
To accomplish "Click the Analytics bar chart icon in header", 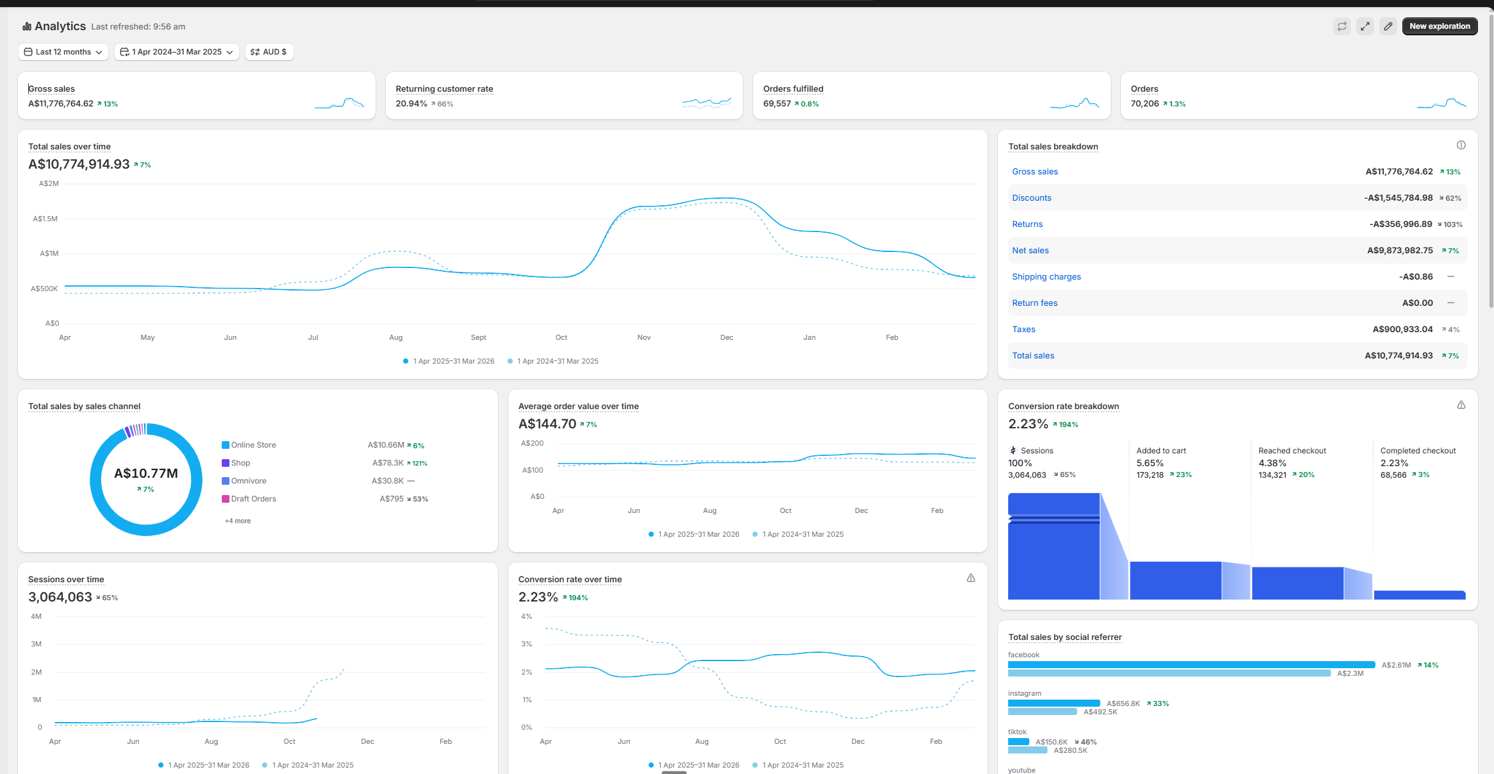I will tap(26, 26).
